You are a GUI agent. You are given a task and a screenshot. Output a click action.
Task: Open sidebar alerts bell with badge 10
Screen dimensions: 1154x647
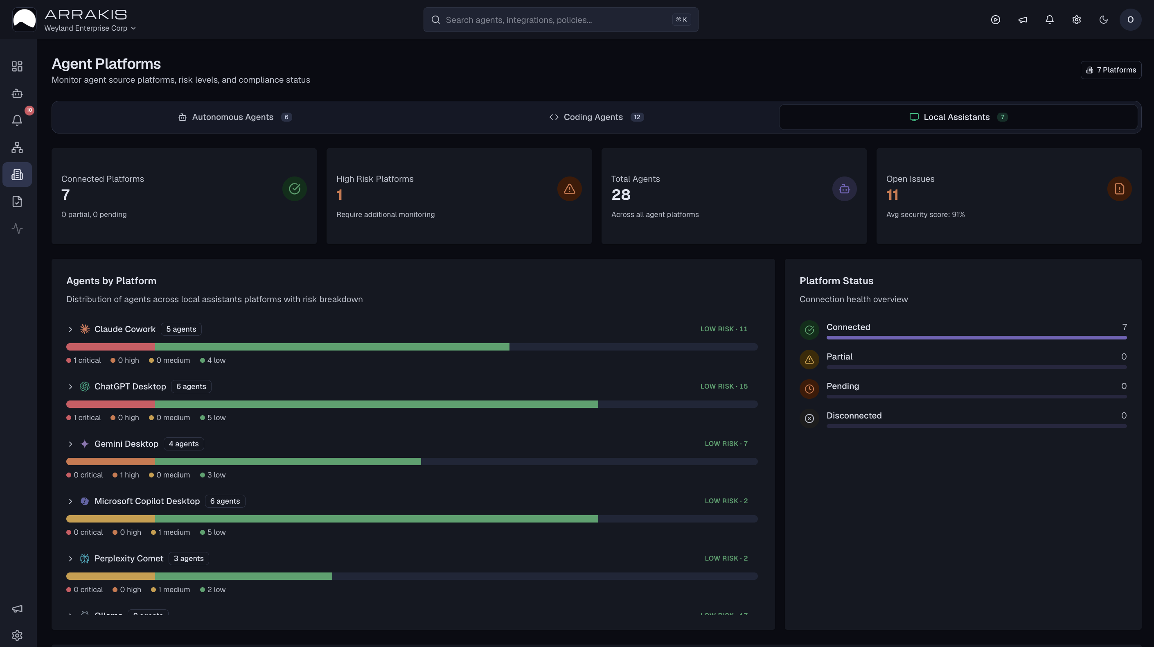[x=17, y=120]
